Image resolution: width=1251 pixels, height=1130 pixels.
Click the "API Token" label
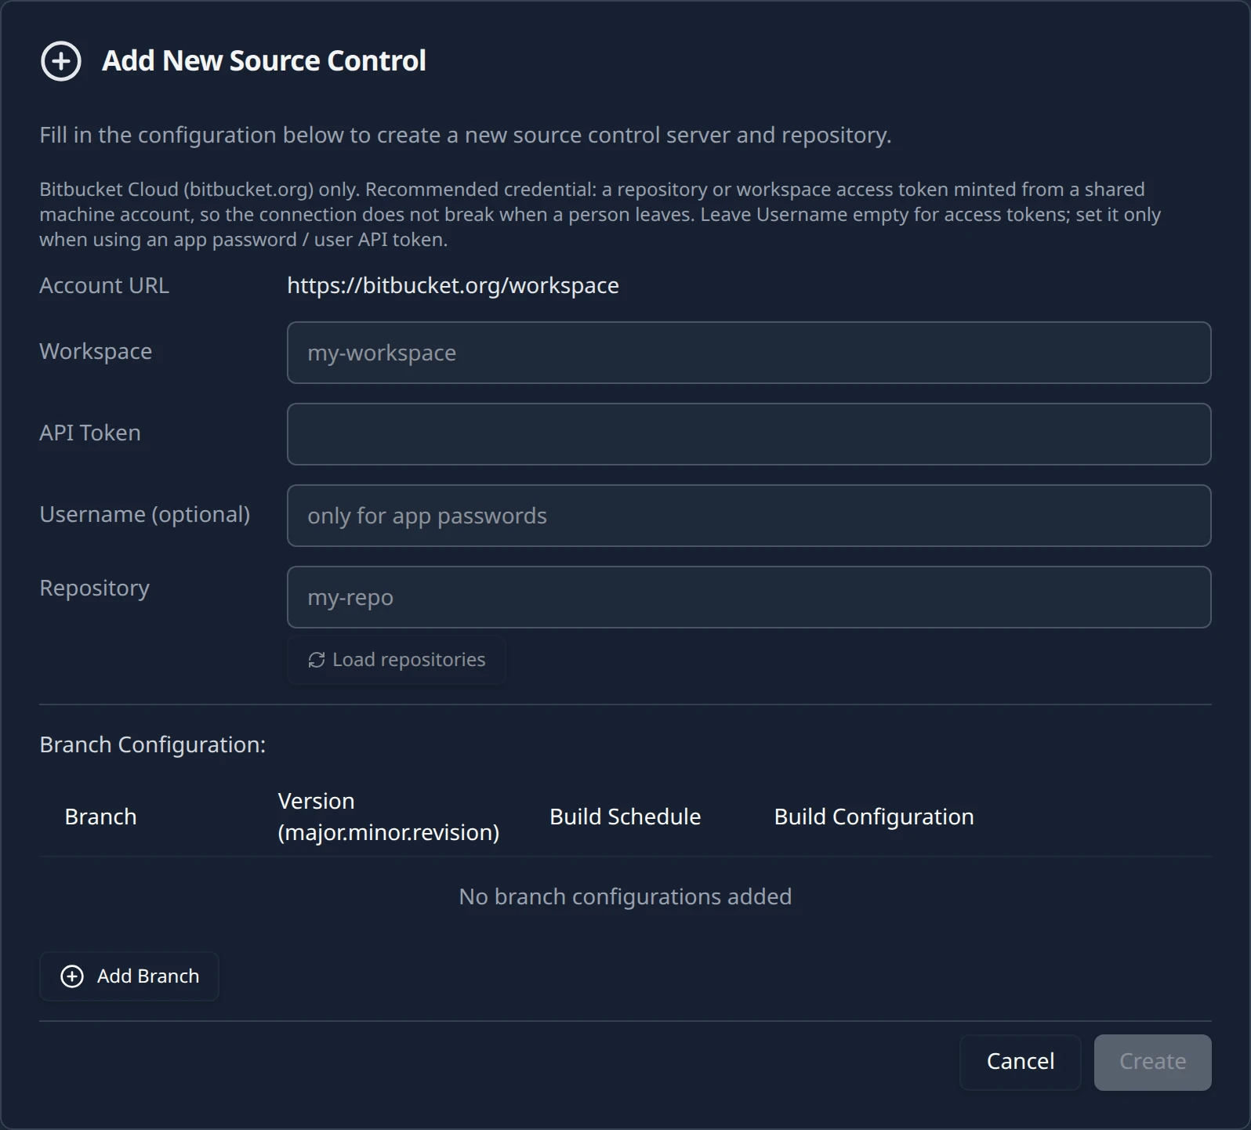click(x=90, y=433)
